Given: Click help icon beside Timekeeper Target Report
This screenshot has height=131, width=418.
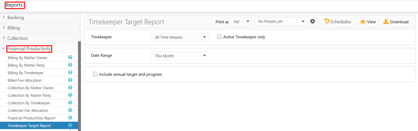Looking at the screenshot, I should pyautogui.click(x=70, y=125).
